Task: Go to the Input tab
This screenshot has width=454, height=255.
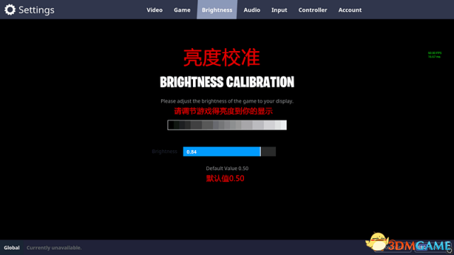Action: 279,10
